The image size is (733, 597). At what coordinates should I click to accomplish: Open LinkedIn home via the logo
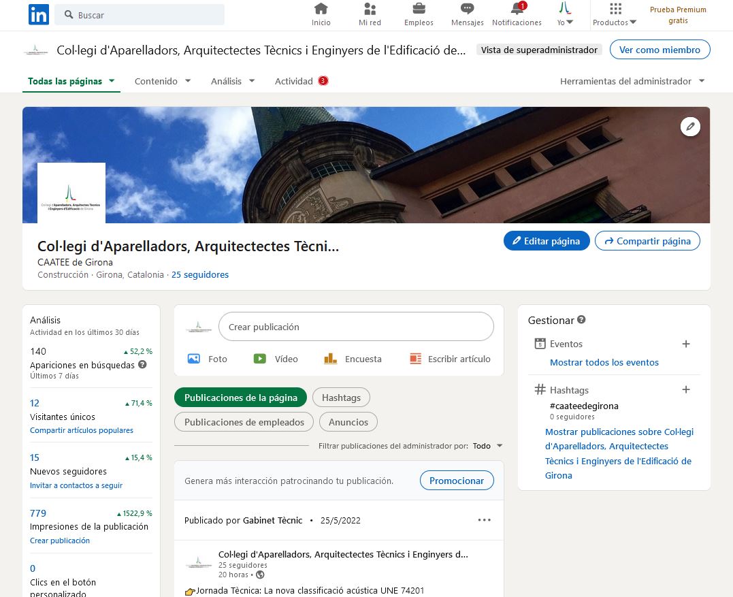click(39, 14)
